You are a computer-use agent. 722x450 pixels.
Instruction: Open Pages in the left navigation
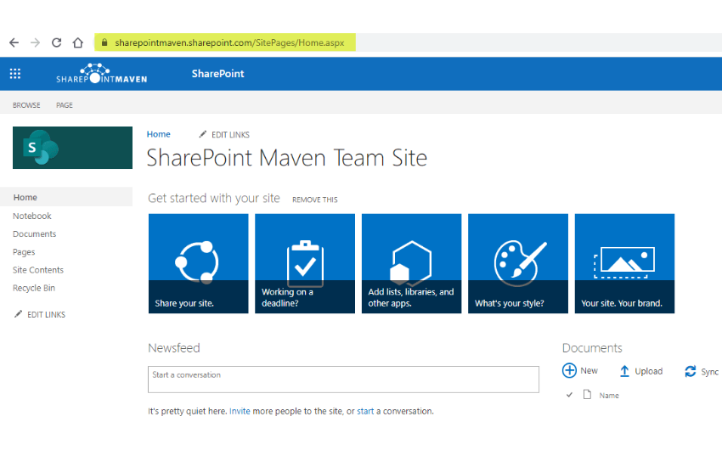pyautogui.click(x=24, y=252)
